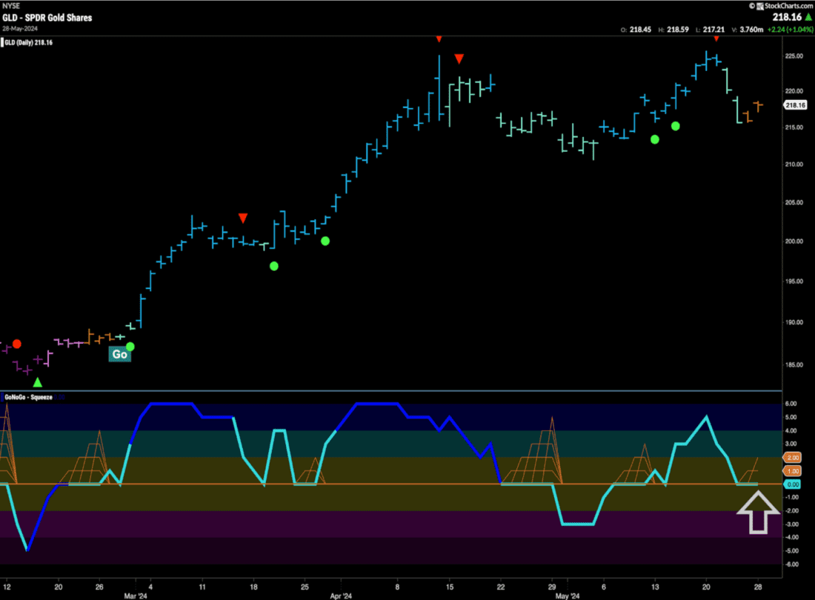
Task: Click the green dot beside the Go badge
Action: pos(130,346)
